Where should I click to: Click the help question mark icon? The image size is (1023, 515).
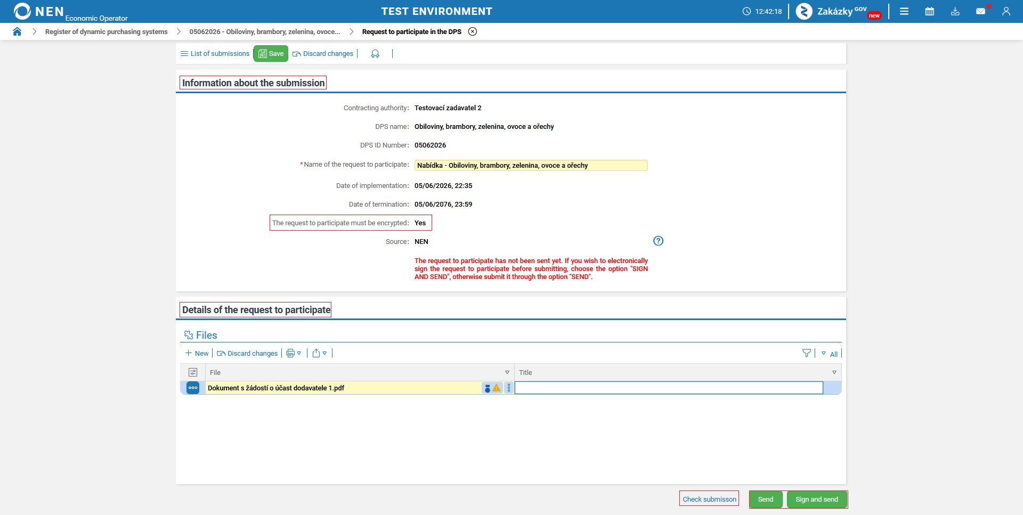pyautogui.click(x=659, y=241)
